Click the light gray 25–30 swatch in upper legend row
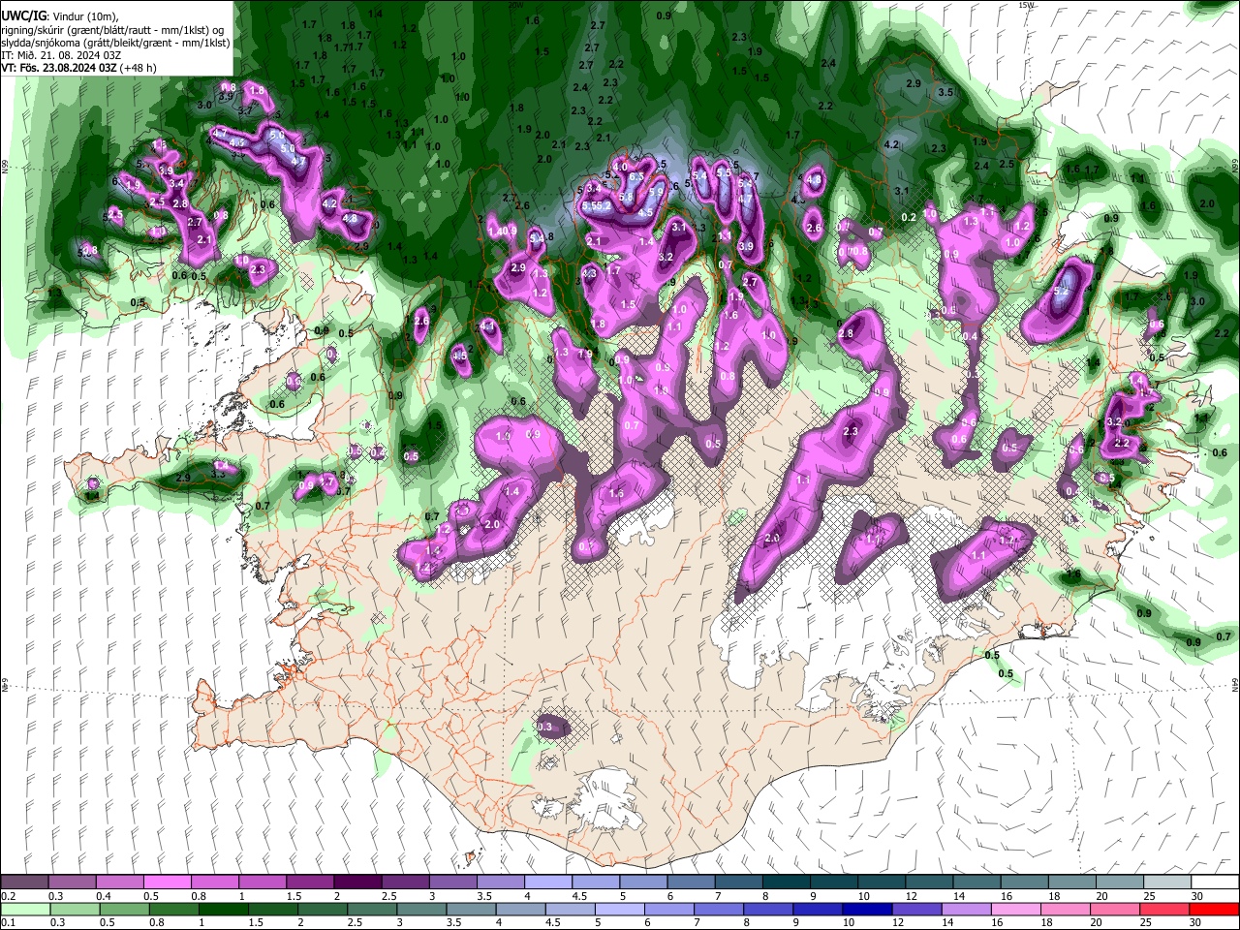This screenshot has width=1240, height=930. [x=1167, y=883]
